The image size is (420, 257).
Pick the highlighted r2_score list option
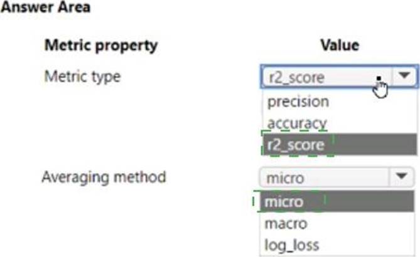pyautogui.click(x=340, y=144)
